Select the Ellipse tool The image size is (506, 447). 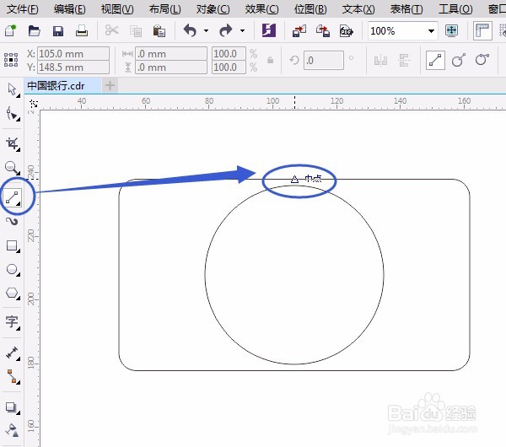click(13, 270)
